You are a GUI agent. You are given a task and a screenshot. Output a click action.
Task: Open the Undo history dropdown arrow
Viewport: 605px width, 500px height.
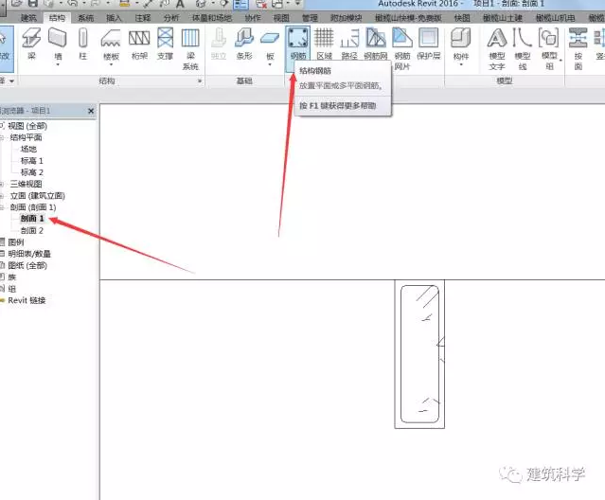coord(83,4)
